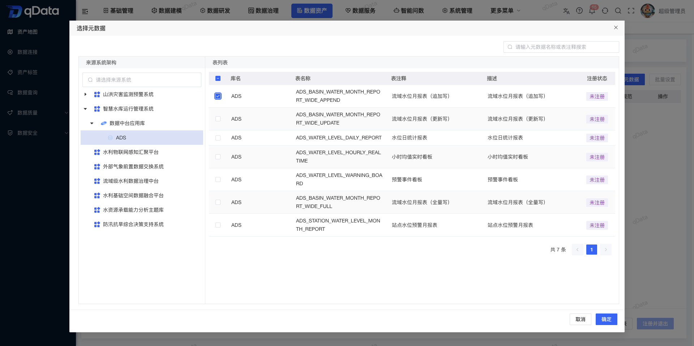
Task: Check the ADS_STATION_WATER_LEVEL_MONTH_REPORT row checkbox
Action: coord(218,225)
